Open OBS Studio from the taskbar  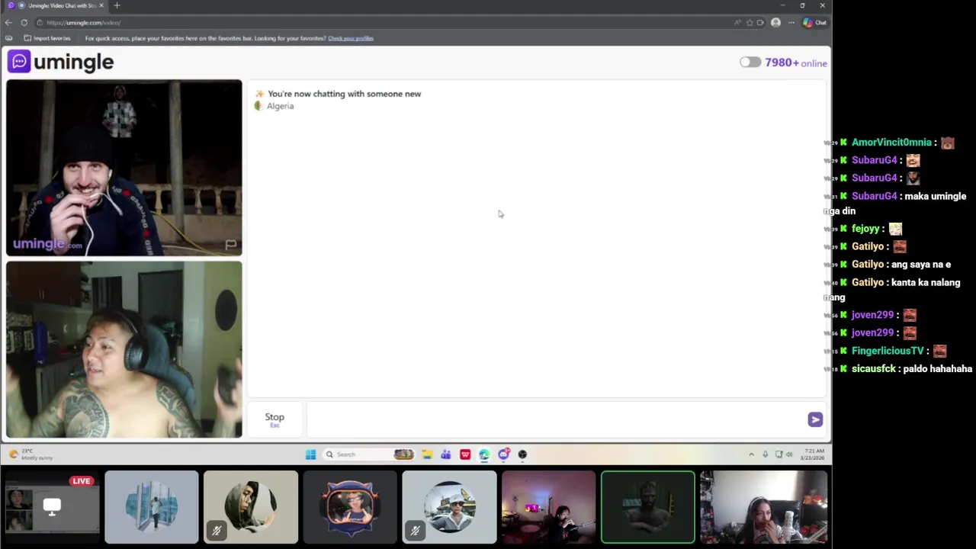(522, 454)
